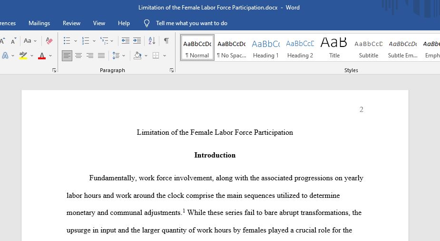
Task: Toggle Align Left paragraph alignment
Action: pos(67,56)
